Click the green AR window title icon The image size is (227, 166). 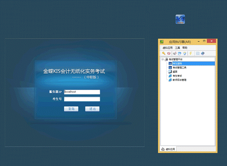(x=162, y=42)
